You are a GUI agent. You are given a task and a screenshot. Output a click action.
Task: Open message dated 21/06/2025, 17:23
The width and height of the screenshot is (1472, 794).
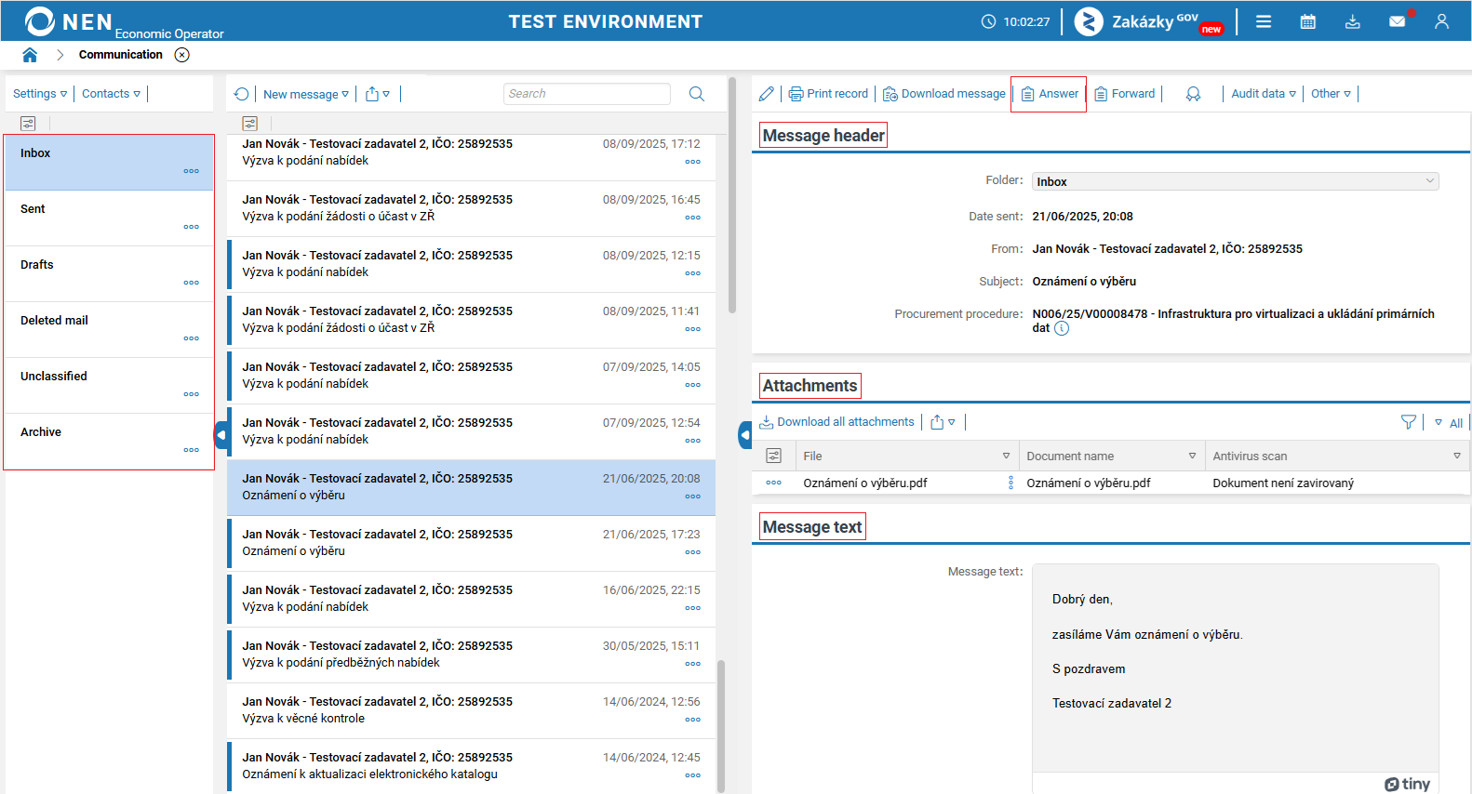[471, 544]
